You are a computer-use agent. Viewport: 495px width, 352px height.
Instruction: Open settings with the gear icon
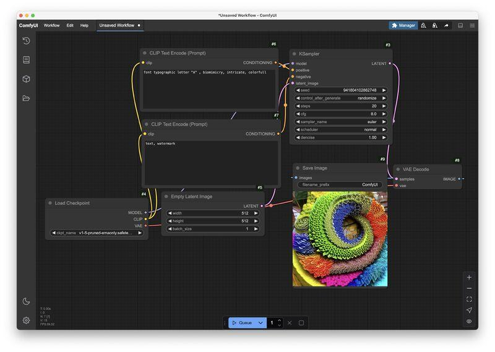coord(26,320)
